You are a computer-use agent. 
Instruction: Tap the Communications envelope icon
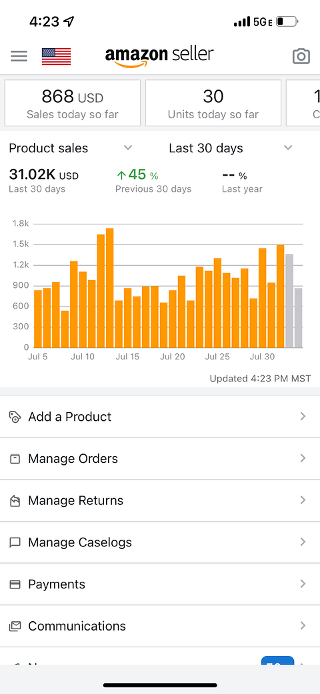15,627
